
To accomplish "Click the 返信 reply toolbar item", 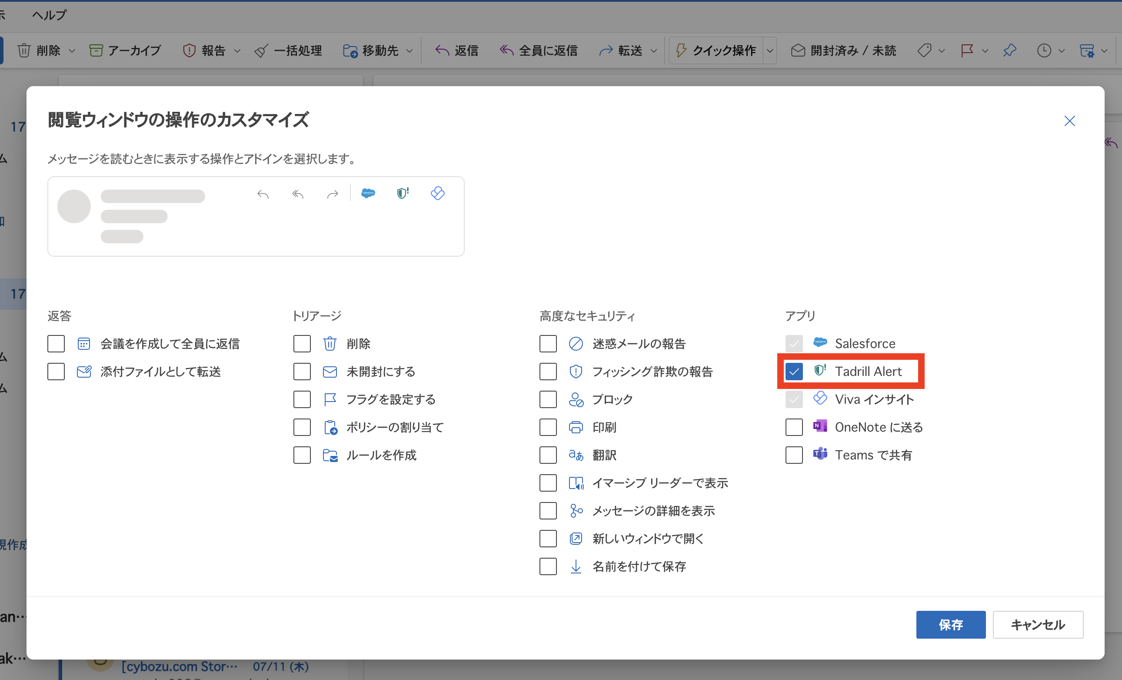I will point(456,50).
